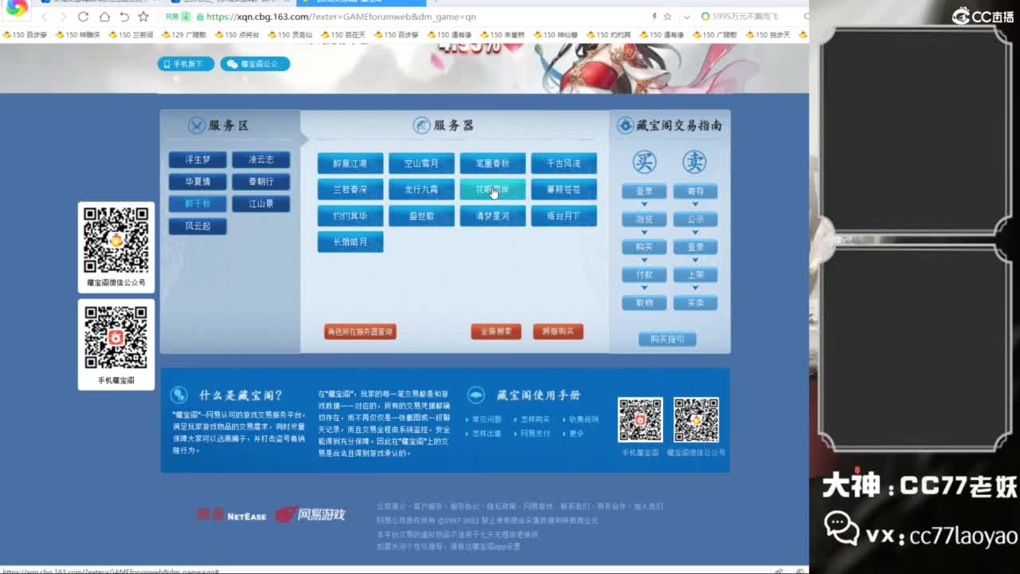
Task: Choose the 笔墨春秋 server
Action: coord(492,163)
